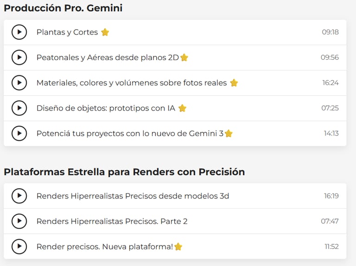Click the Producción Pro. Gemini section heading
Image resolution: width=356 pixels, height=266 pixels.
click(x=63, y=8)
